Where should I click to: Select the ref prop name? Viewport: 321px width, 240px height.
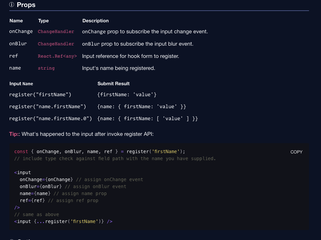coord(14,56)
